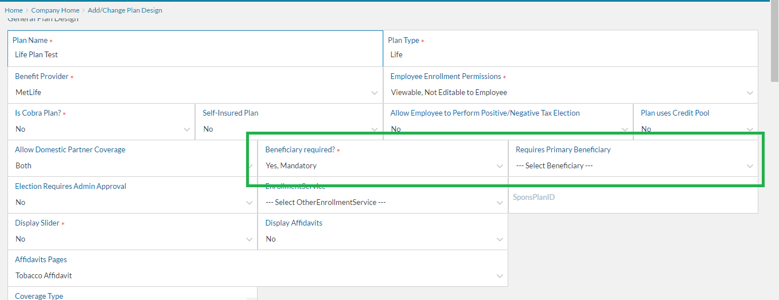Screen dimensions: 779x300
Task: Open the Is Cobra Plan dropdown
Action: 102,129
